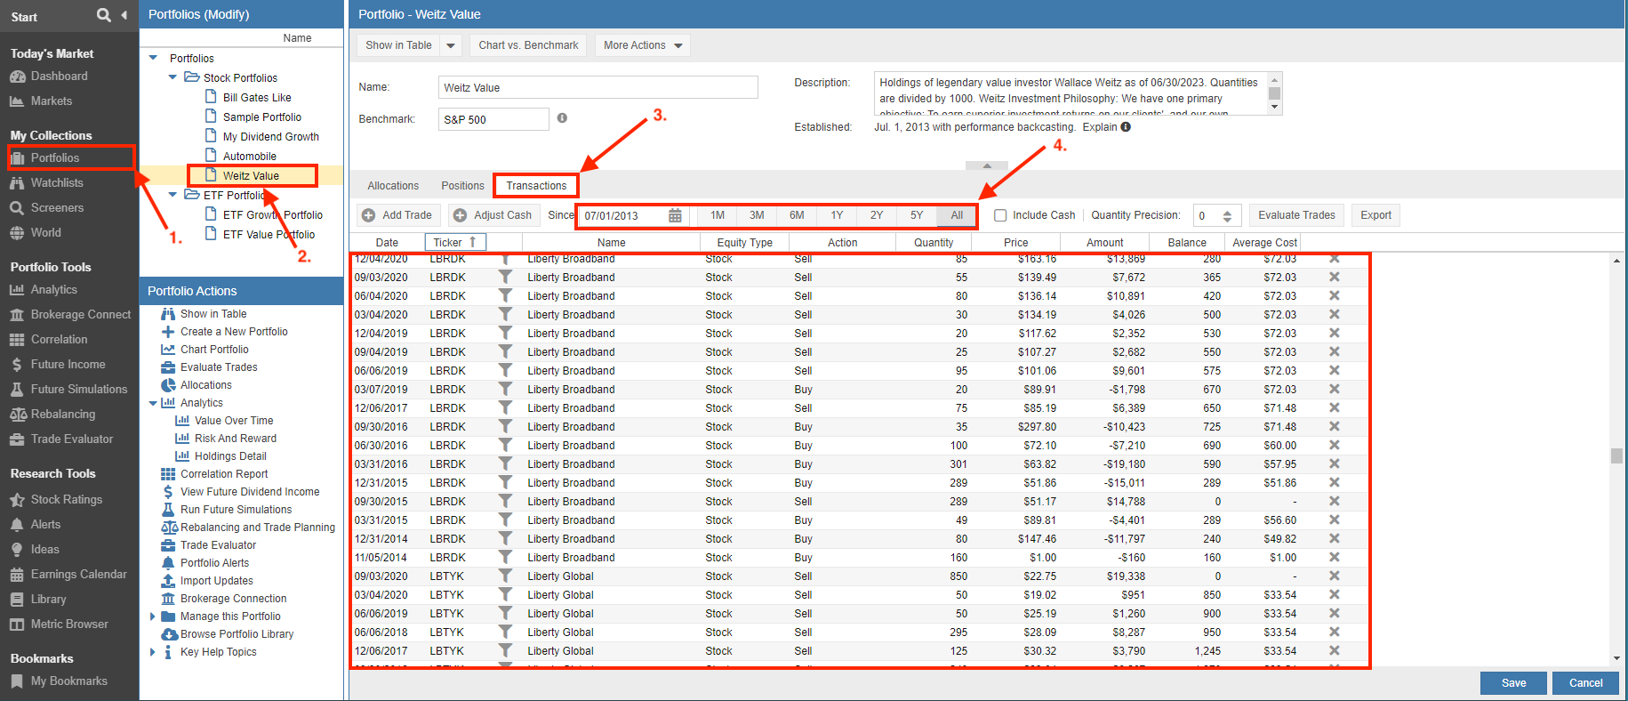This screenshot has width=1628, height=701.
Task: Collapse the left sidebar with arrow icon
Action: pos(124,15)
